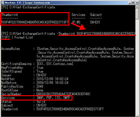This screenshot has height=117, width=140.
Task: Click the 'Services' column header
Action: (78, 15)
